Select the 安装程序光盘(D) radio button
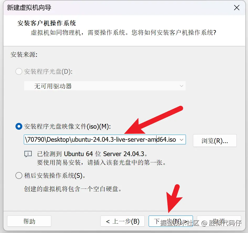This screenshot has height=233, width=248. coord(19,71)
